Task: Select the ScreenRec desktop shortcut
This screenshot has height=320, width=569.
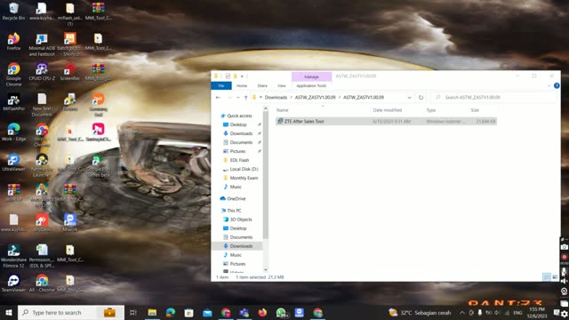Action: pyautogui.click(x=70, y=71)
